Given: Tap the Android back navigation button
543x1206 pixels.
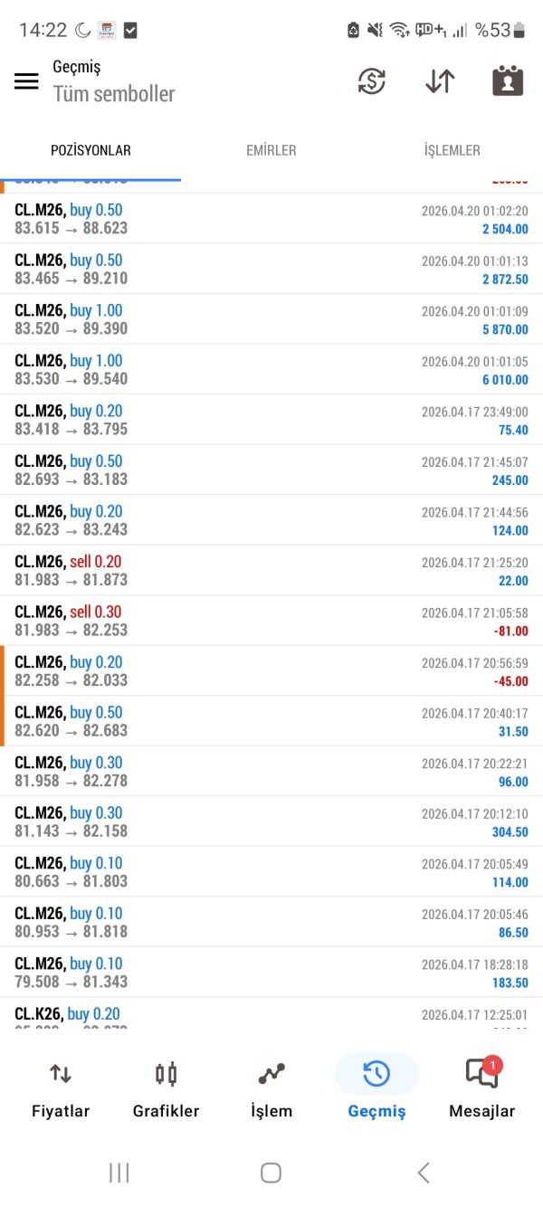Looking at the screenshot, I should click(423, 1173).
